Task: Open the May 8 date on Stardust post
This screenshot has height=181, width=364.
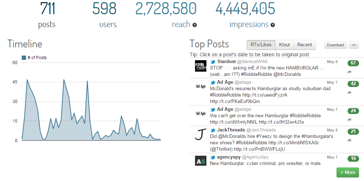Action: [332, 62]
